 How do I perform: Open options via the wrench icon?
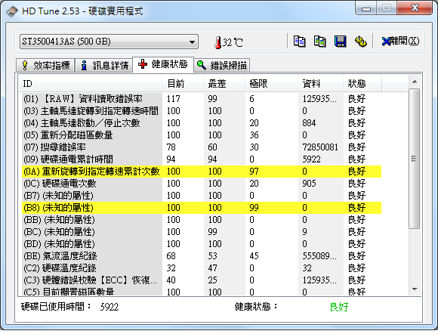click(x=361, y=42)
